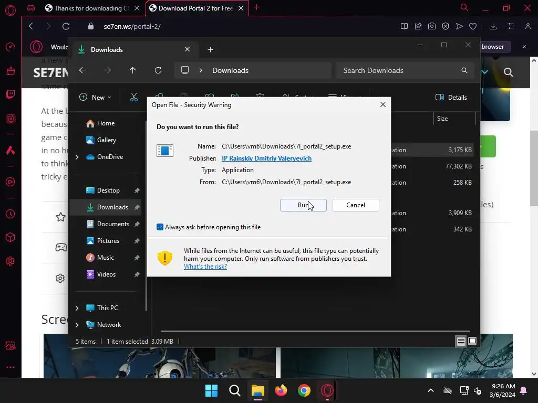Click the Run button in security warning

click(303, 205)
